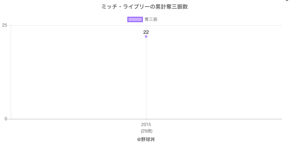Click the purple legend color box
The height and width of the screenshot is (144, 289).
(135, 19)
